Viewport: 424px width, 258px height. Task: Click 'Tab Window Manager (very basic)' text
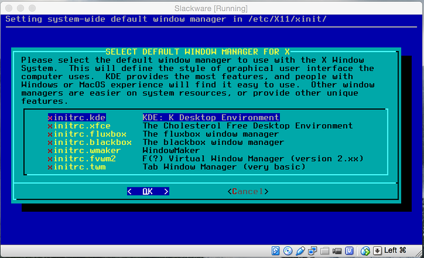point(224,167)
